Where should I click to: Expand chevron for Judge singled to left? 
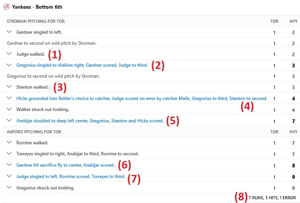pyautogui.click(x=9, y=176)
